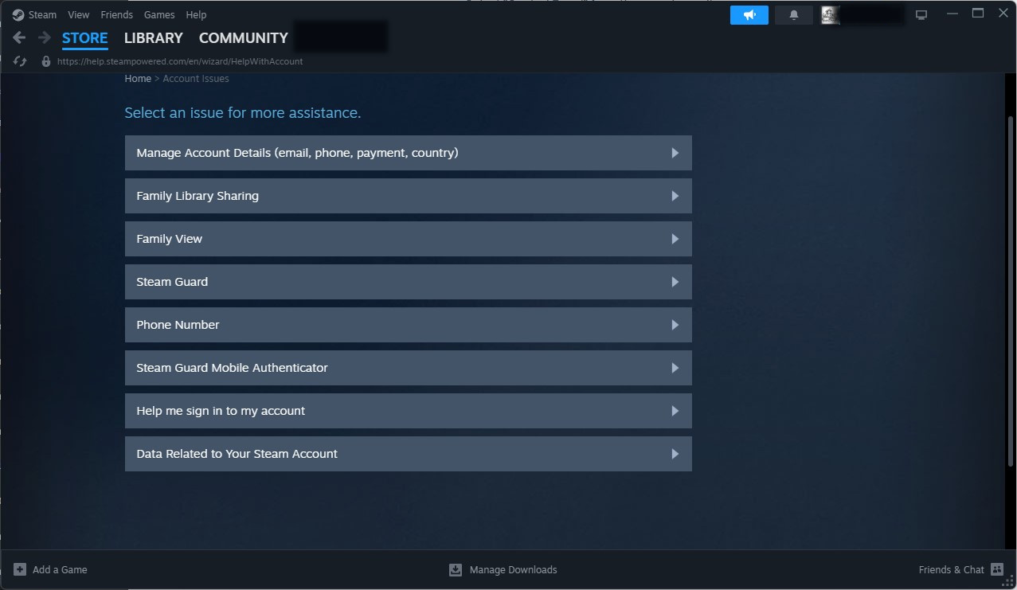The width and height of the screenshot is (1017, 590).
Task: Switch to the LIBRARY tab
Action: coord(153,37)
